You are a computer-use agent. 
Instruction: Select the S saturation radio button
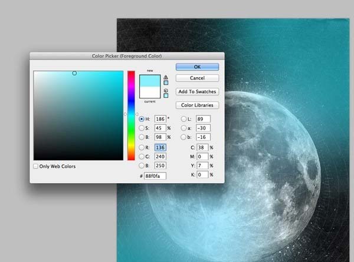142,128
